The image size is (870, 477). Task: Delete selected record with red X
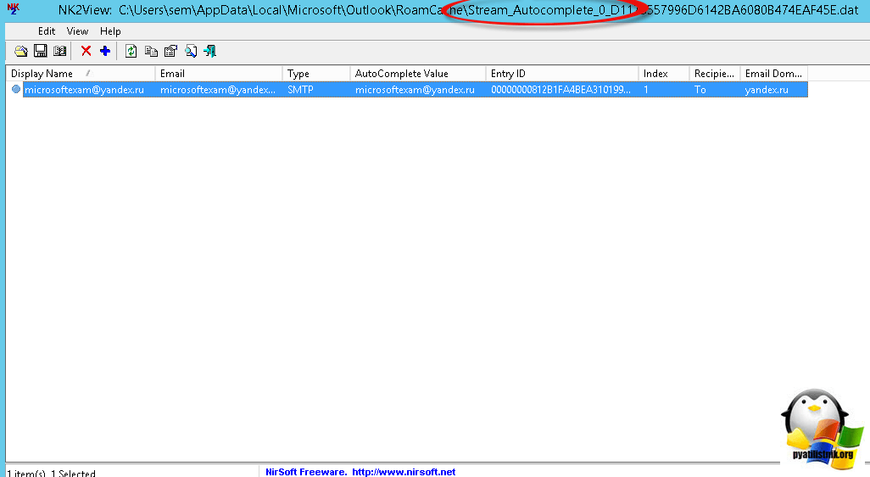pyautogui.click(x=86, y=52)
